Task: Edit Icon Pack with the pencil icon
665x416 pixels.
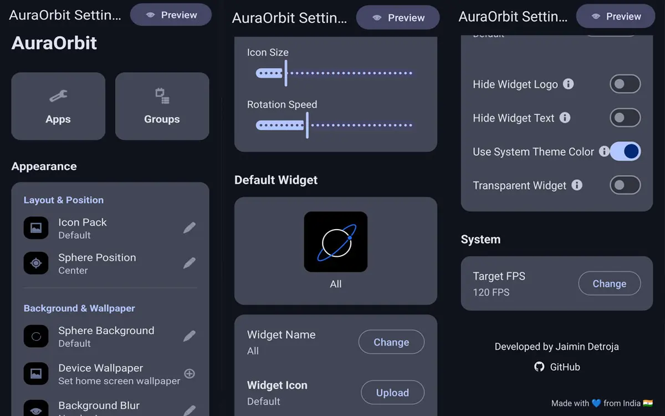Action: pyautogui.click(x=190, y=227)
